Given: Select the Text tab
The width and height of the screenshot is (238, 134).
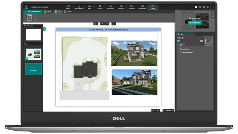Looking at the screenshot, I should click(58, 12).
